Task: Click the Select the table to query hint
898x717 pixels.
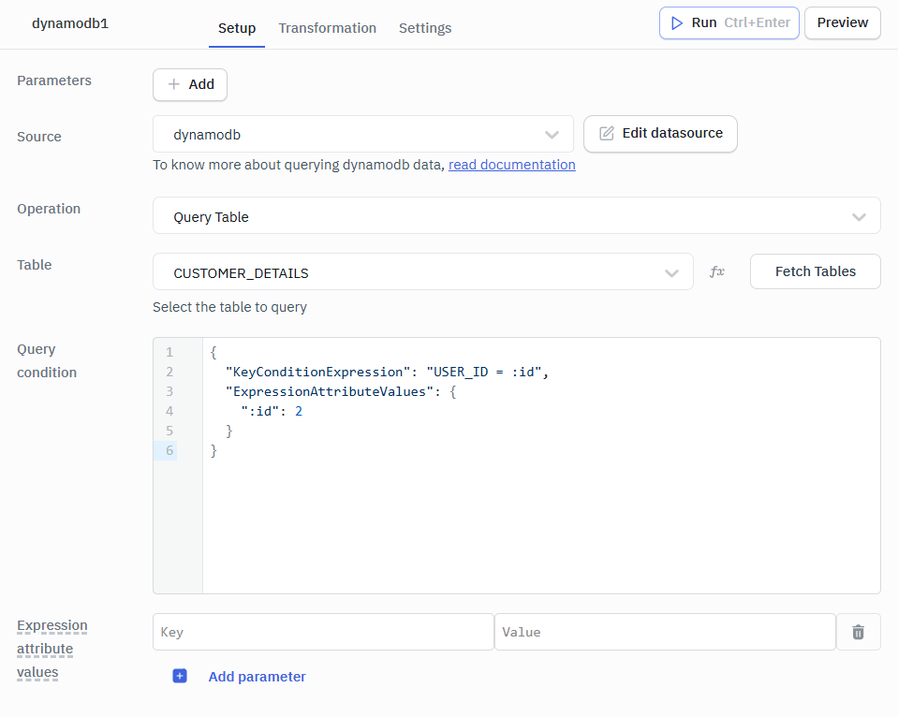Action: click(229, 308)
